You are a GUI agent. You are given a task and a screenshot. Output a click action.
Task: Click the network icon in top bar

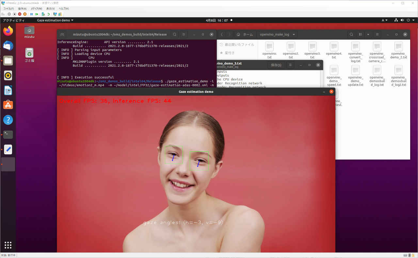(396, 20)
